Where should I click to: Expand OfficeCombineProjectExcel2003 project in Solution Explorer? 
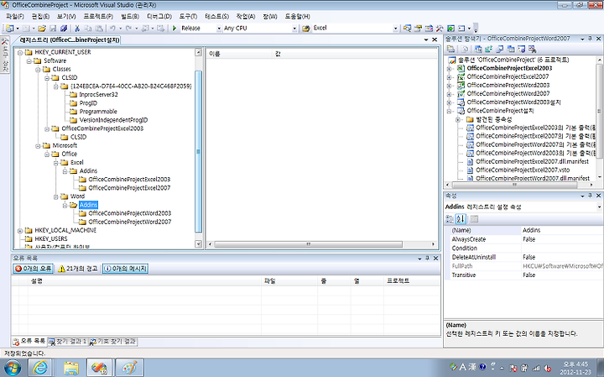pyautogui.click(x=449, y=68)
